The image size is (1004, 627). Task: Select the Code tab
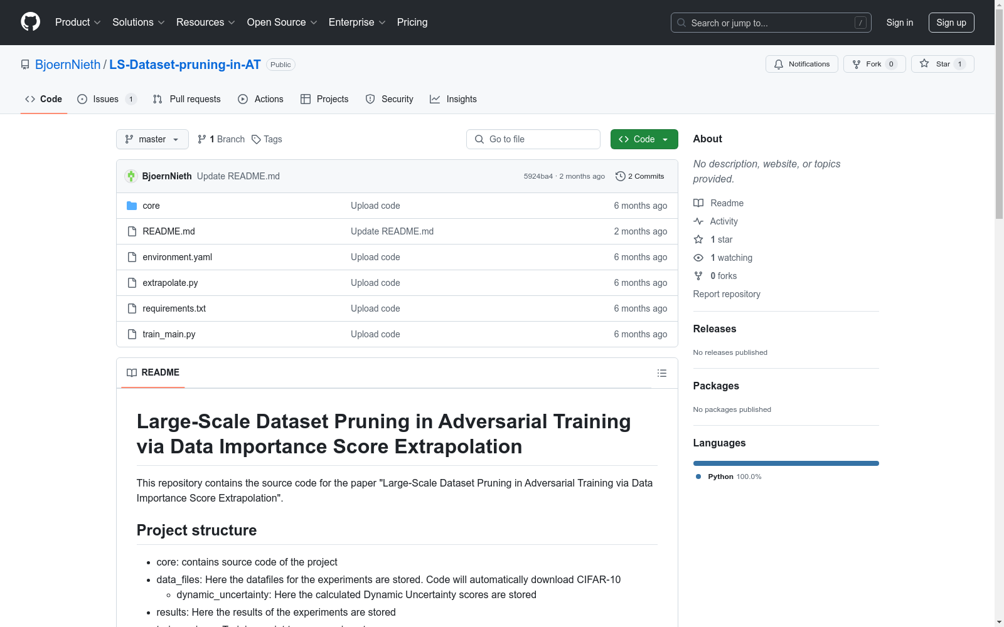coord(43,99)
